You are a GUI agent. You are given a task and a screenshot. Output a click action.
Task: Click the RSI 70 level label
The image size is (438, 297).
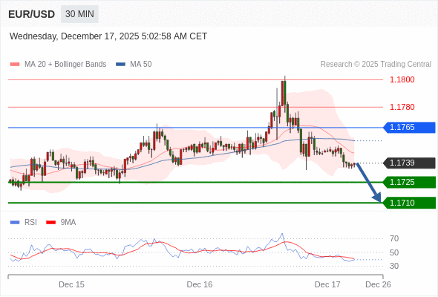(394, 238)
